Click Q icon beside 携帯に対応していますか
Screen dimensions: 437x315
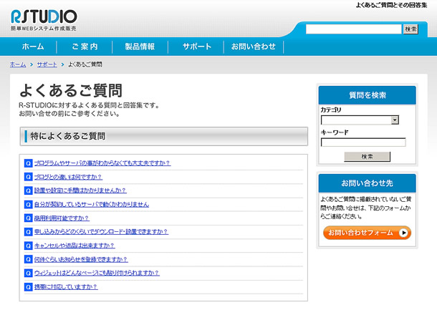coord(28,287)
